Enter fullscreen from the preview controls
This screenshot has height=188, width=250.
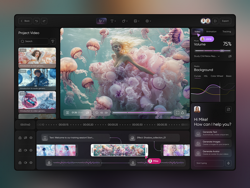coord(178,113)
